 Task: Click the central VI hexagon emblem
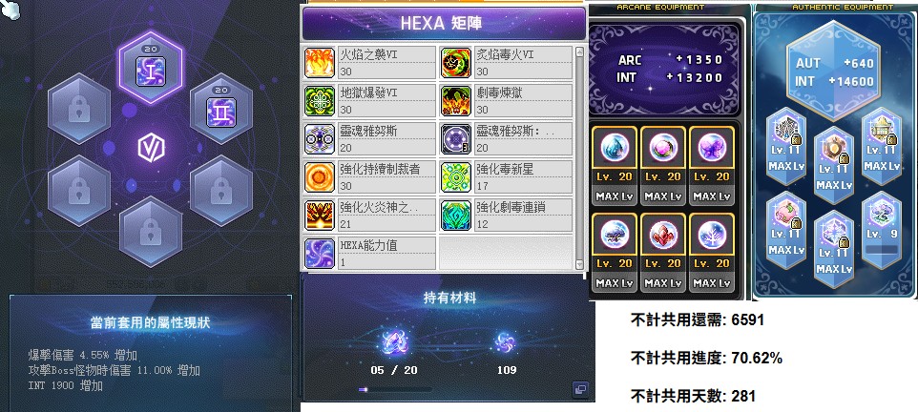point(151,148)
